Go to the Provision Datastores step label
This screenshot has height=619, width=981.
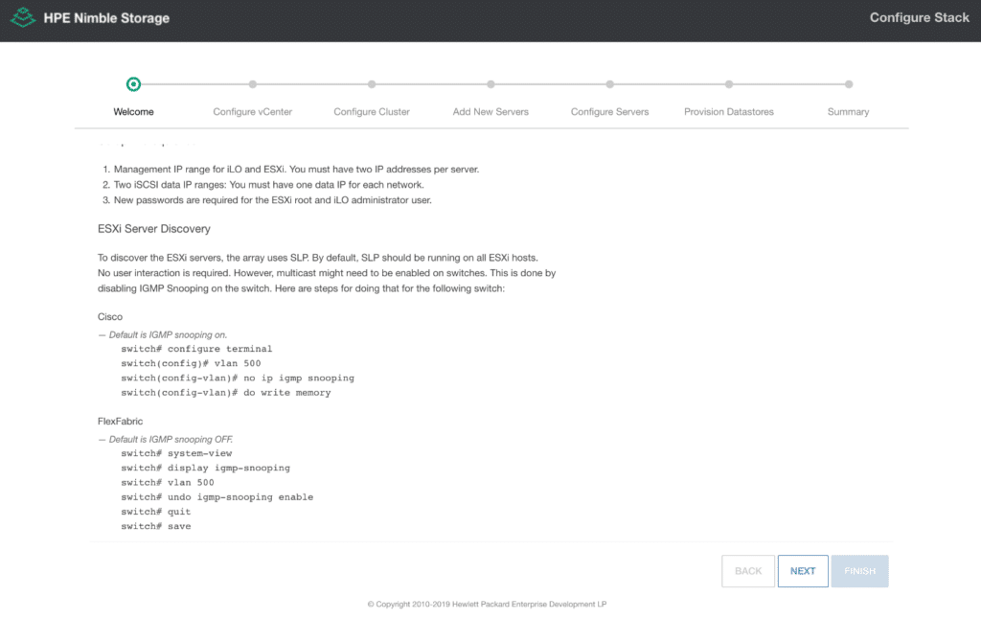pos(729,111)
